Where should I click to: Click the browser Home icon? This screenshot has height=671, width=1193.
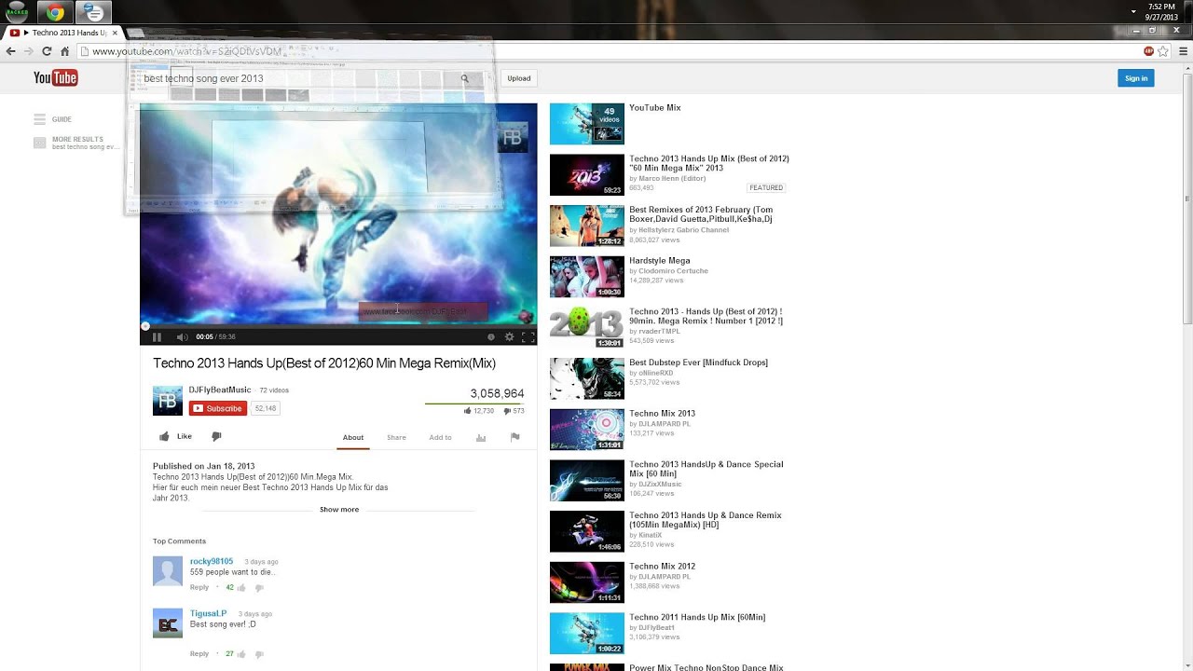pyautogui.click(x=64, y=52)
